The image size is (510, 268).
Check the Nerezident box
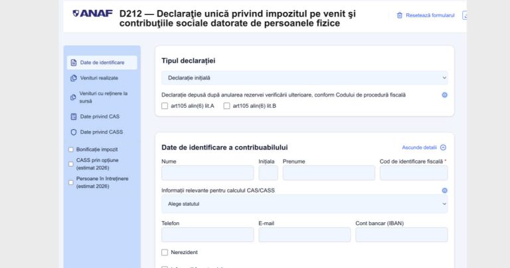165,252
